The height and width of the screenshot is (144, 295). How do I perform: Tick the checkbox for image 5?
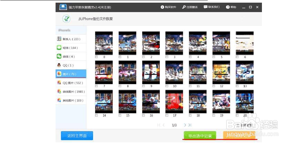[x=214, y=57]
